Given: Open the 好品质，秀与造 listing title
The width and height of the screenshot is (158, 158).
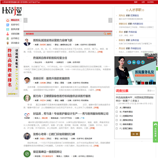Looking at the screenshot, I should (x=71, y=114).
